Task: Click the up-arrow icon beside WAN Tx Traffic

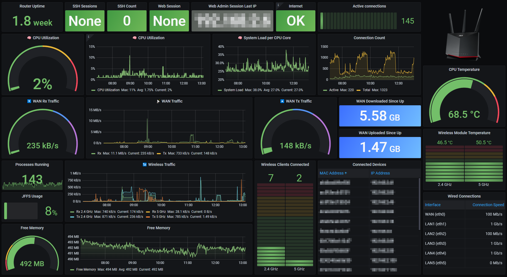Action: tap(282, 101)
